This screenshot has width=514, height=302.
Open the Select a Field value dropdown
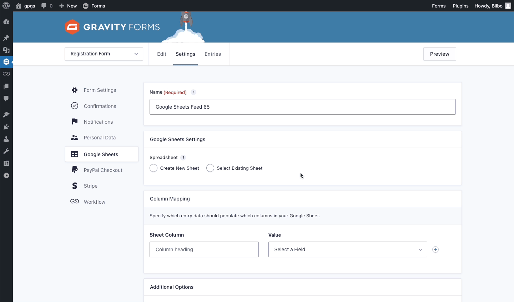click(x=348, y=249)
